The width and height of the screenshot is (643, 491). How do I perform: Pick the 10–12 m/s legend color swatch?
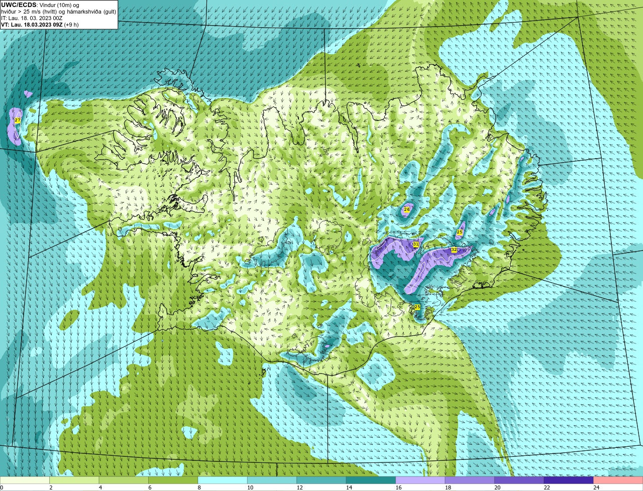pyautogui.click(x=272, y=480)
